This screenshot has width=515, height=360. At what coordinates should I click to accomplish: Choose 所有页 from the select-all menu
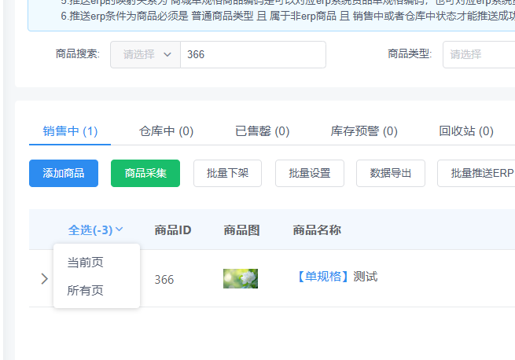pos(85,290)
